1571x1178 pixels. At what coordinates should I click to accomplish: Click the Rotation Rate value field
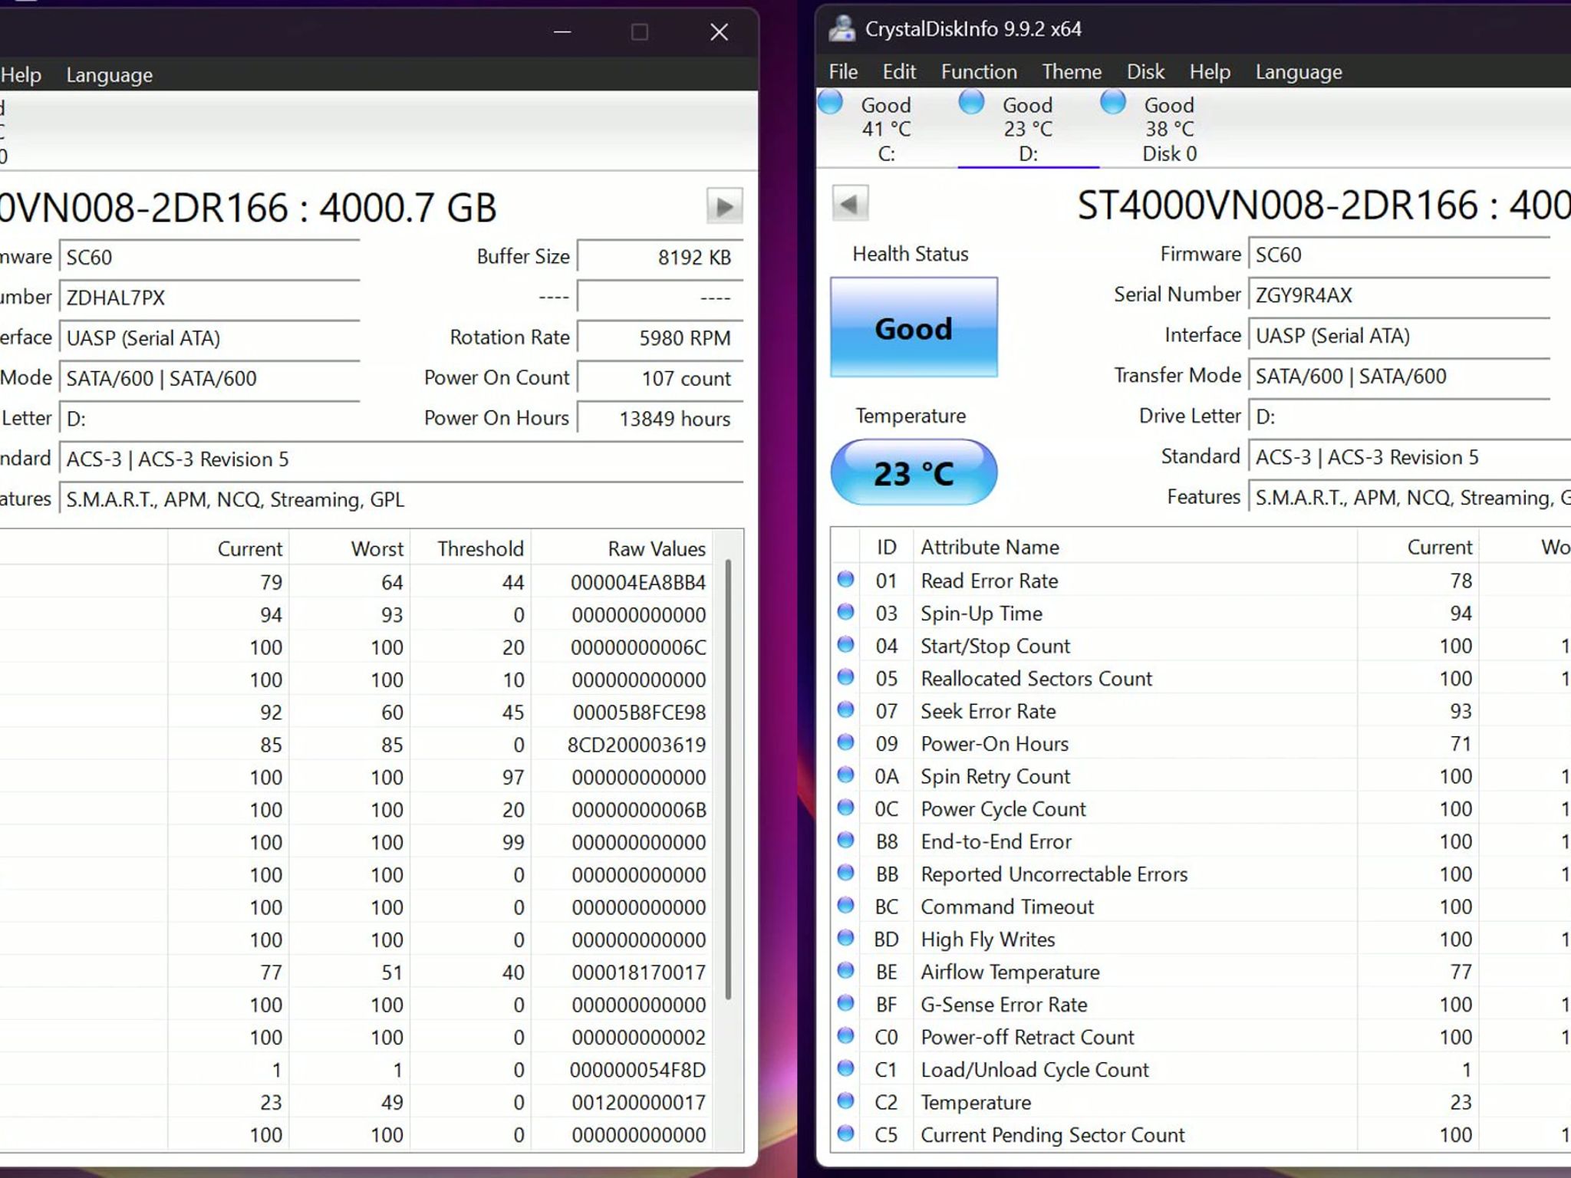(660, 337)
